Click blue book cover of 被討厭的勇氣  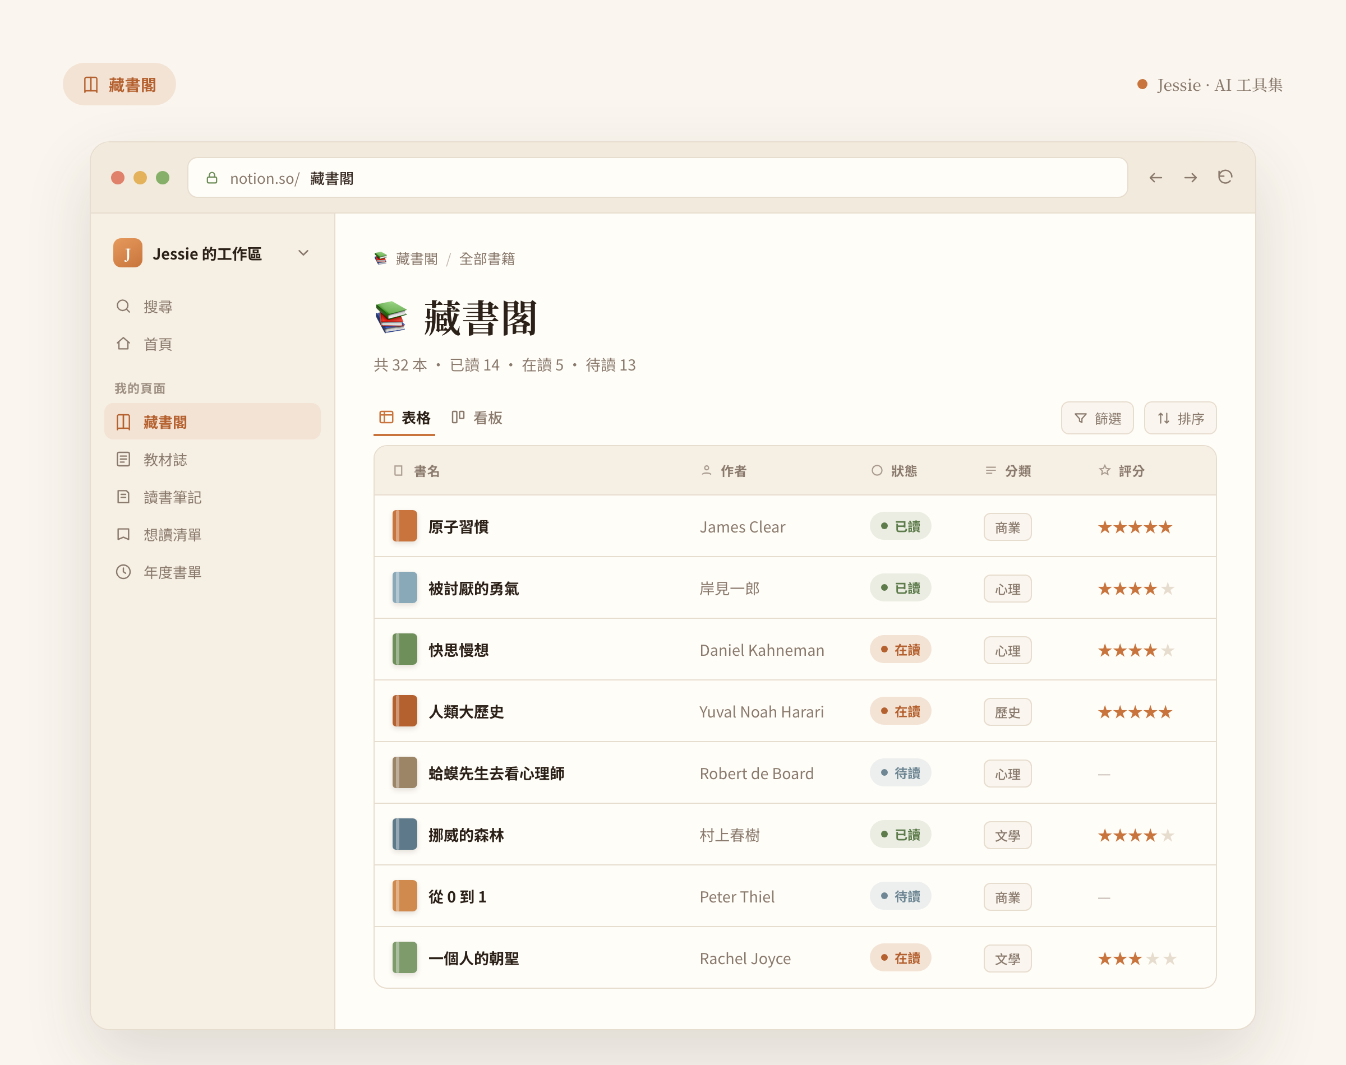point(405,588)
